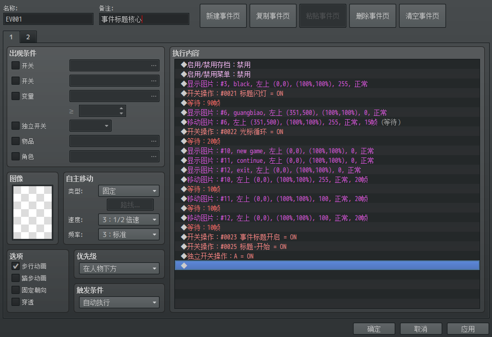
Task: Select 移动图片 #10 opacity 255 command
Action: (x=327, y=180)
